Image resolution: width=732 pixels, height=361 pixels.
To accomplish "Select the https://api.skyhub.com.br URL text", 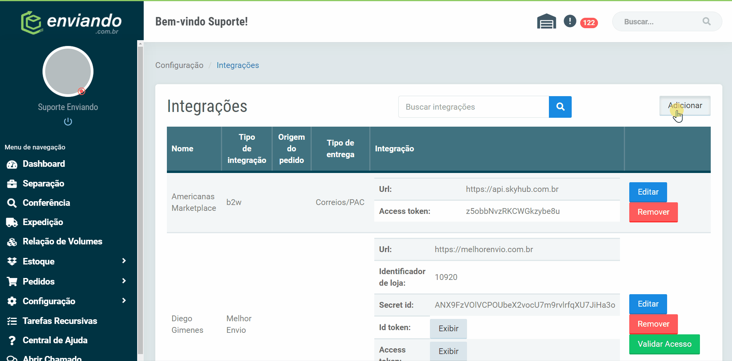I will (512, 189).
